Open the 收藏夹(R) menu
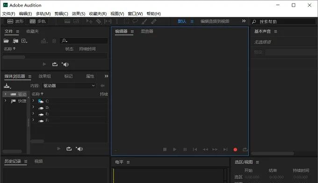This screenshot has width=318, height=183. [x=98, y=14]
